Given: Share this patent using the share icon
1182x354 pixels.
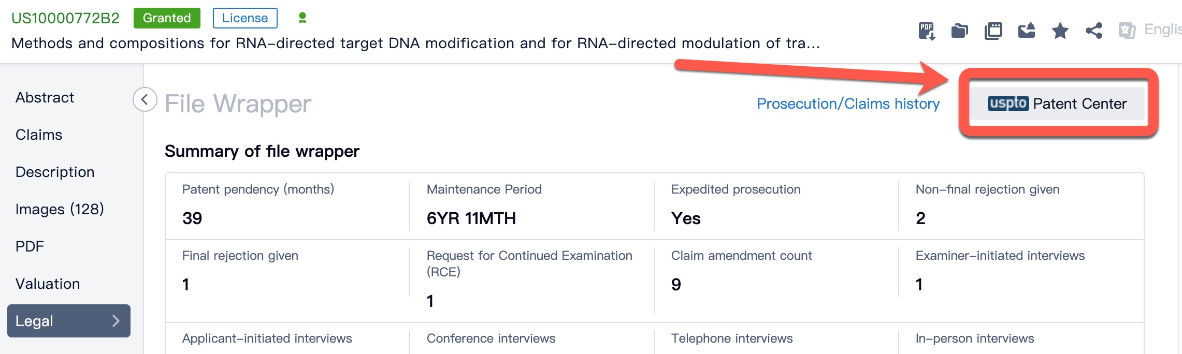Looking at the screenshot, I should coord(1094,31).
